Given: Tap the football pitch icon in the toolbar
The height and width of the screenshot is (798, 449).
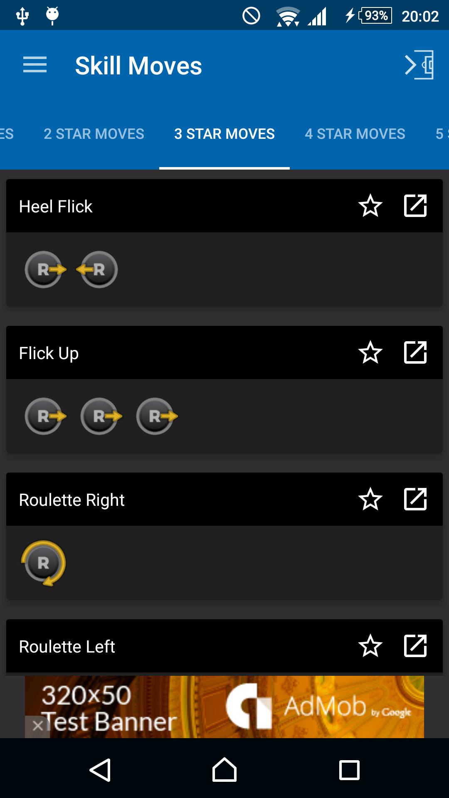Looking at the screenshot, I should (x=418, y=64).
